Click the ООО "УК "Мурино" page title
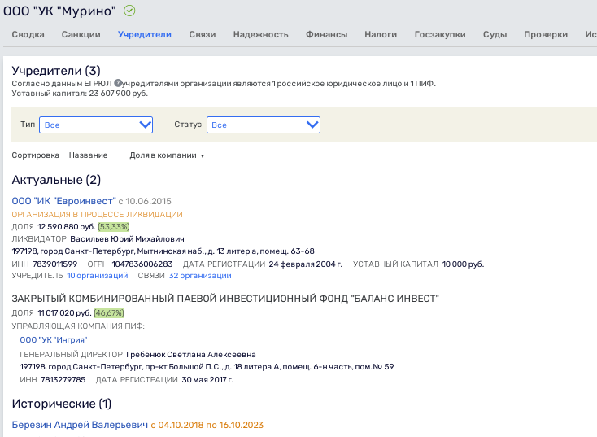This screenshot has width=597, height=437. [x=59, y=11]
